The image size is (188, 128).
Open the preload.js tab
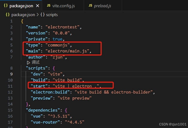click(x=100, y=6)
